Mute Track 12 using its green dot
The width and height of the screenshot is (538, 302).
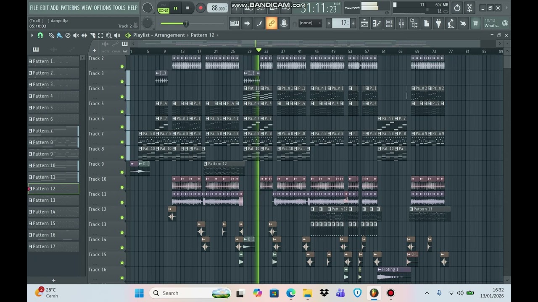click(122, 218)
